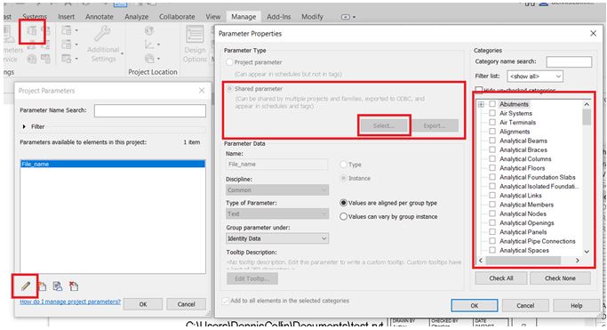
Task: Click Location globe icon above Project Location
Action: click(x=149, y=30)
